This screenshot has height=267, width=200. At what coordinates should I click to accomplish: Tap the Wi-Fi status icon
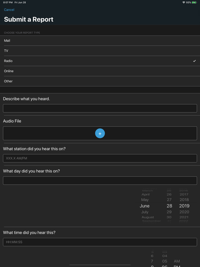click(184, 2)
